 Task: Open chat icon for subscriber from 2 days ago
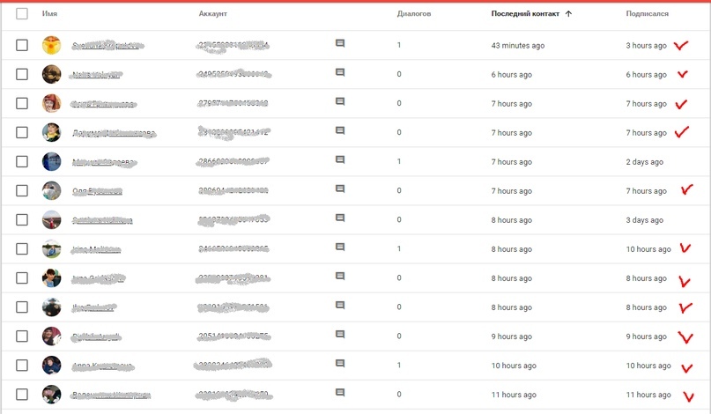[340, 160]
